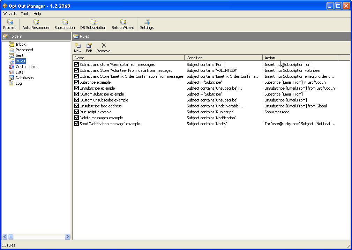
Task: Select 'Subject contains 'Notification'' condition cell
Action: (x=211, y=118)
